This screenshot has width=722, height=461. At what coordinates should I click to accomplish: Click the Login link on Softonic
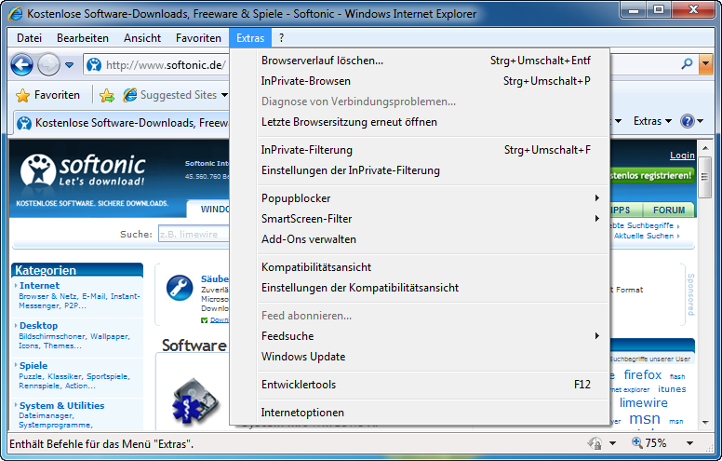pyautogui.click(x=682, y=156)
